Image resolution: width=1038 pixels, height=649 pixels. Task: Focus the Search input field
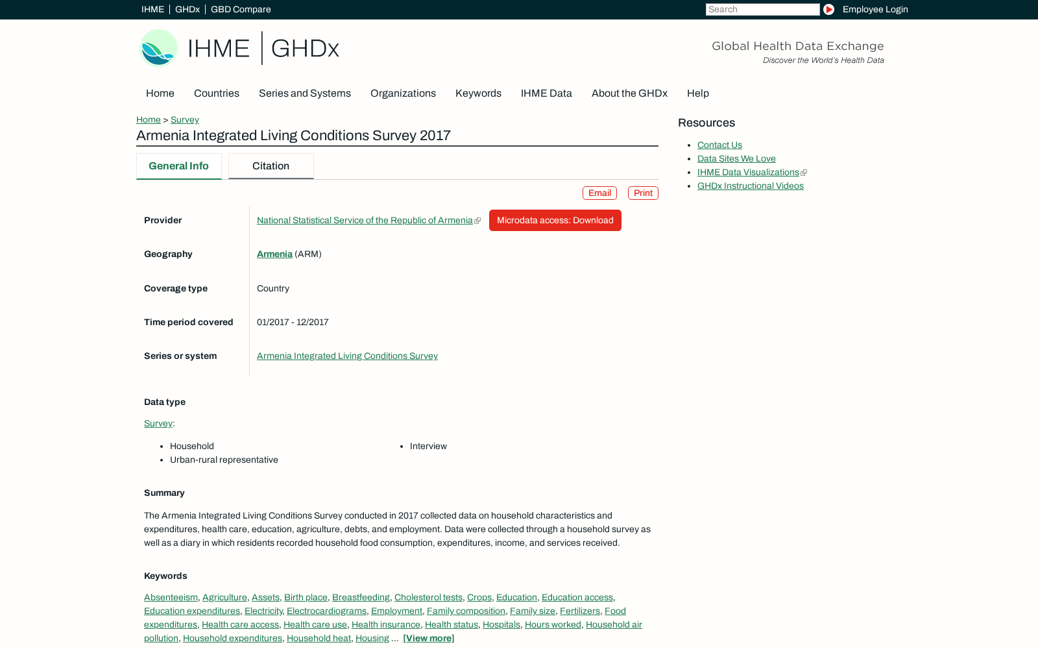click(x=762, y=9)
